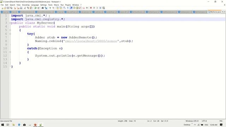Click the Replace toolbar icon
This screenshot has width=226, height=127.
(46, 8)
